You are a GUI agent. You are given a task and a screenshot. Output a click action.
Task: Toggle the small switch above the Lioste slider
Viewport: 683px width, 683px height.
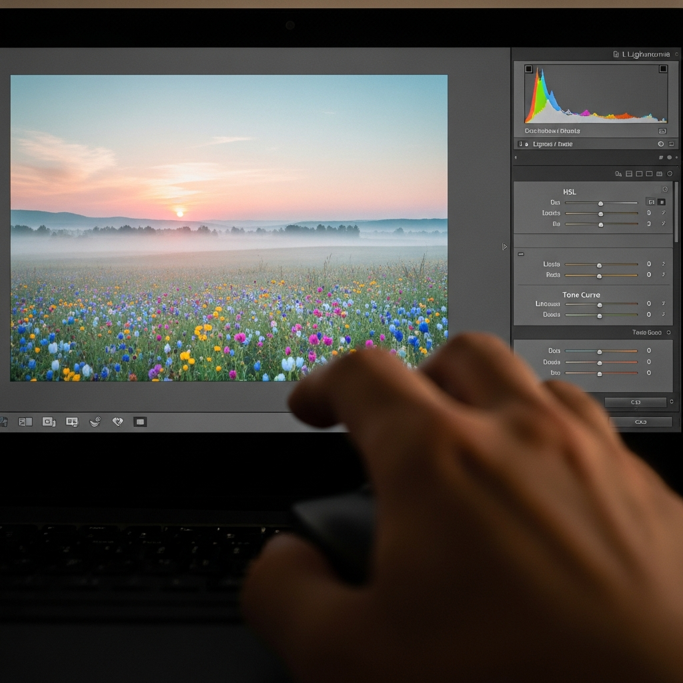pos(521,253)
